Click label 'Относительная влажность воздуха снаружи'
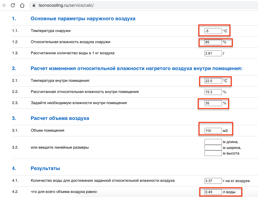The width and height of the screenshot is (258, 197). 70,42
